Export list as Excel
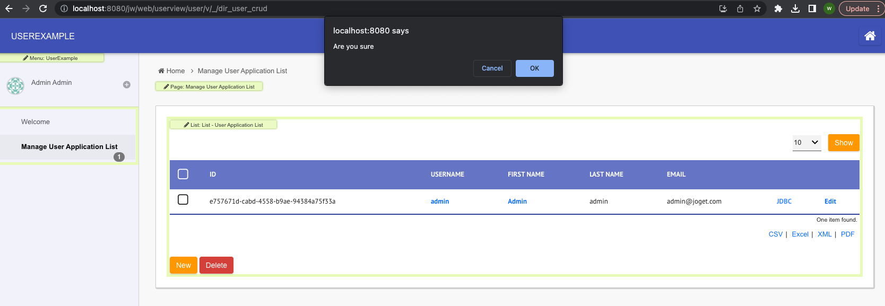The height and width of the screenshot is (306, 885). 800,234
